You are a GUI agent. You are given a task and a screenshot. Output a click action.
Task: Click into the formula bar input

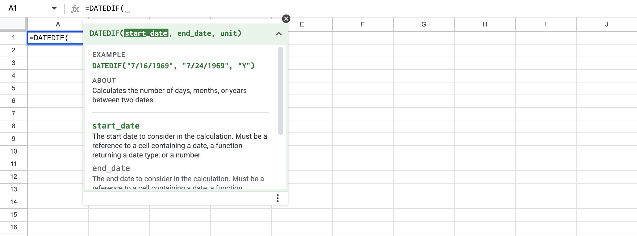click(359, 8)
